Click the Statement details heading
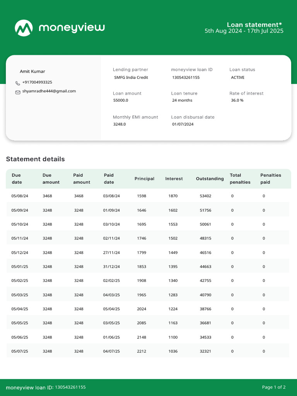 (x=35, y=159)
